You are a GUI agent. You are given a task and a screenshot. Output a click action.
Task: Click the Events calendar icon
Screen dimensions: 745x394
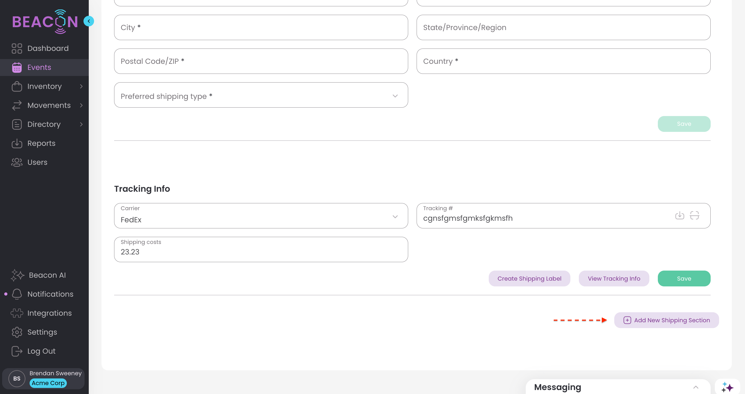click(x=17, y=67)
